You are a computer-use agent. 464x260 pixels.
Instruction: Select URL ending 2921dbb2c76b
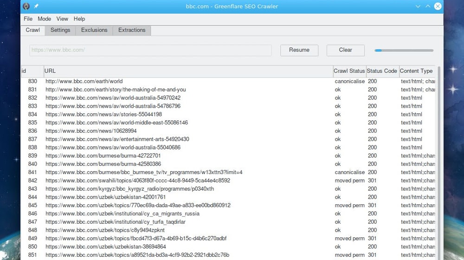[137, 255]
